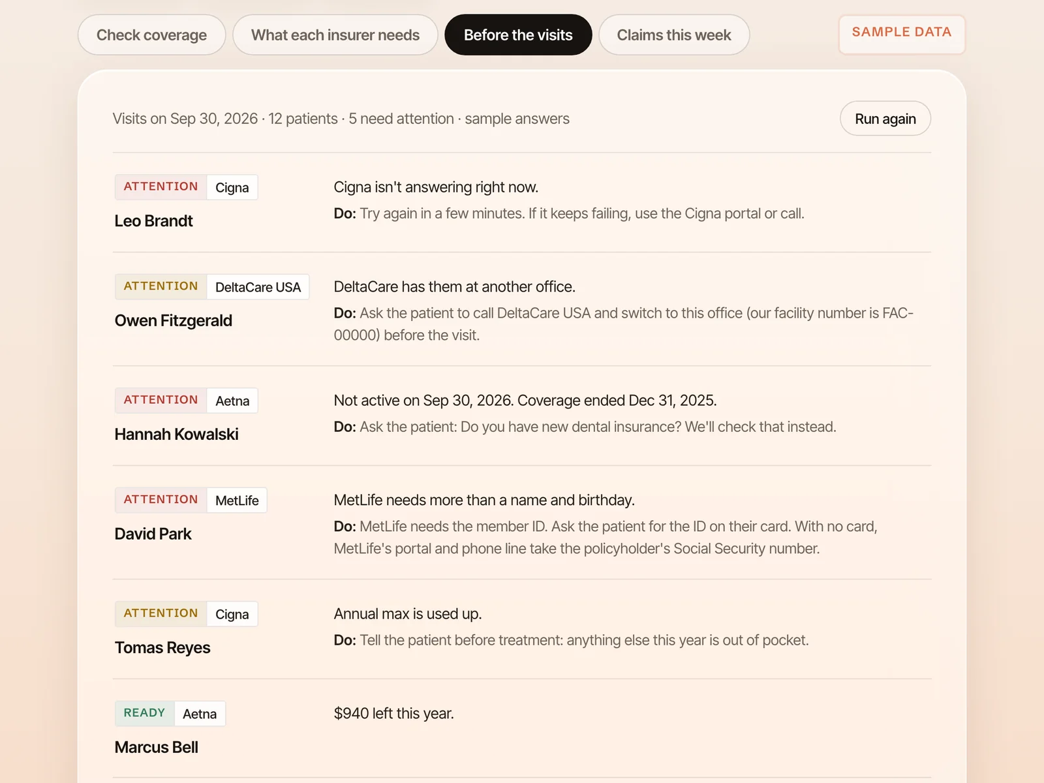Image resolution: width=1044 pixels, height=783 pixels.
Task: Click the Cigna tag above Tomas Reyes
Action: [x=232, y=614]
